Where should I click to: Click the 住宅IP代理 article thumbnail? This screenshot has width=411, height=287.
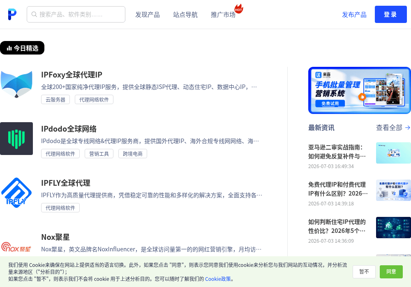393,228
